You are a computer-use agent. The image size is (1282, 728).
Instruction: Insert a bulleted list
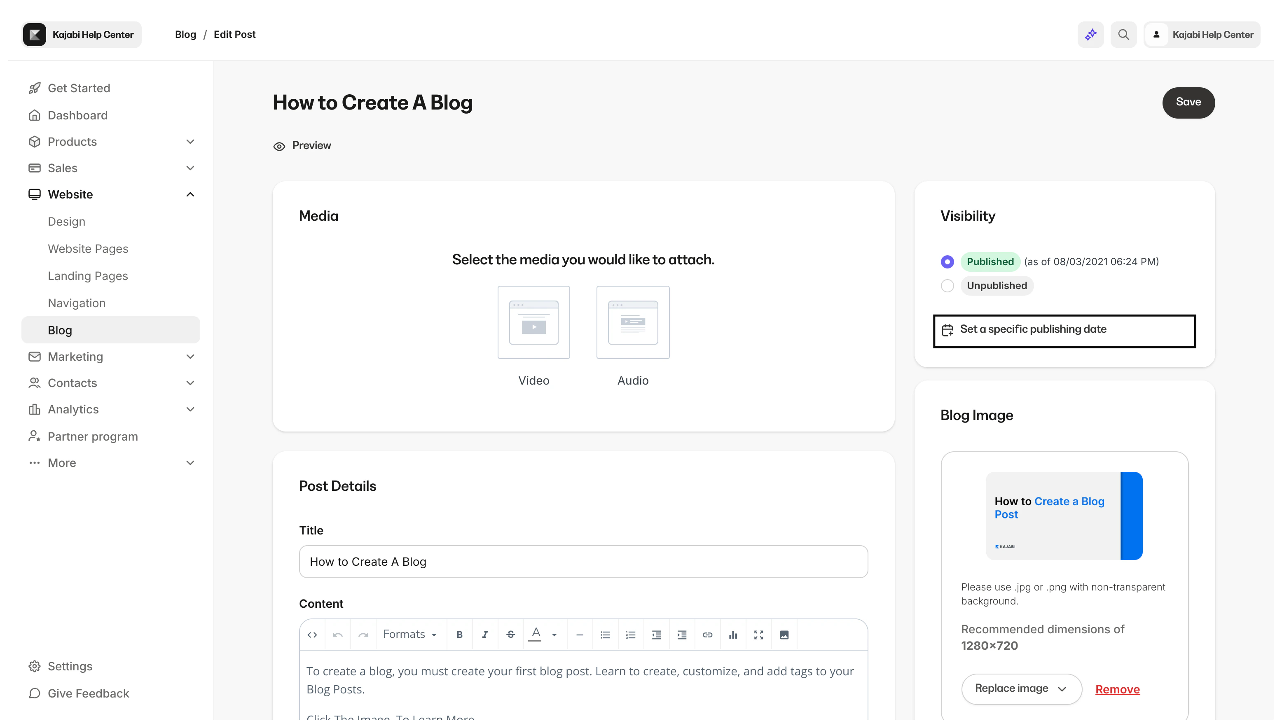coord(605,634)
